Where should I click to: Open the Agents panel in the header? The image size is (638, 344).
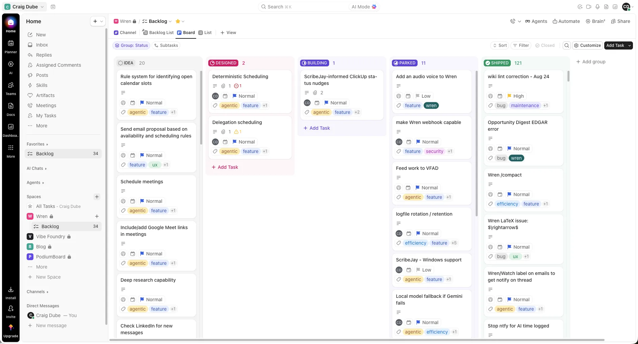536,21
